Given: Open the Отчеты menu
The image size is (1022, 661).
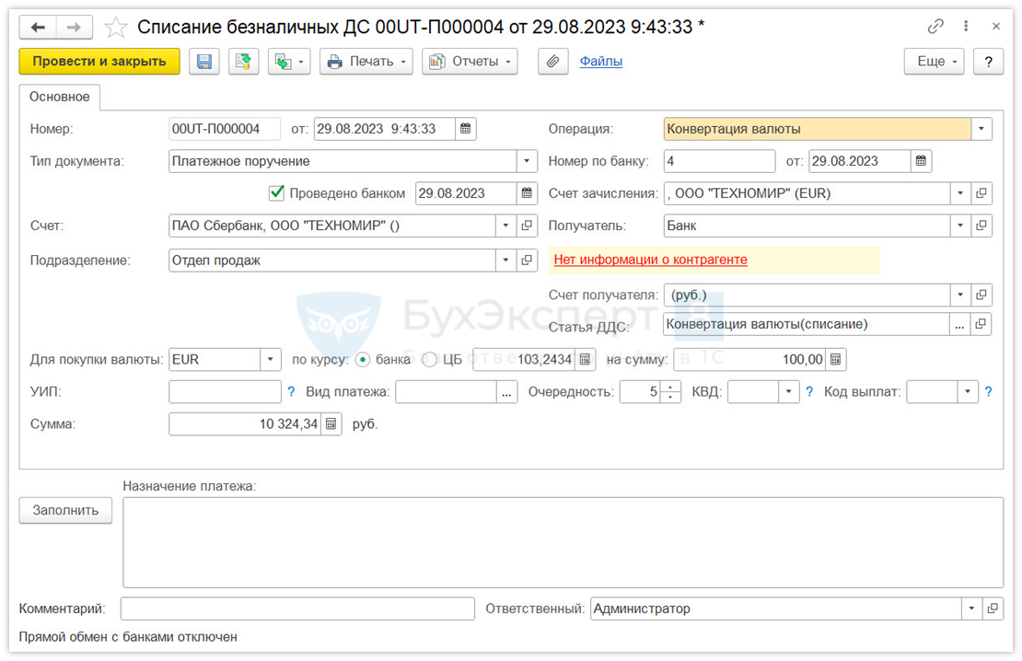Looking at the screenshot, I should [x=470, y=62].
